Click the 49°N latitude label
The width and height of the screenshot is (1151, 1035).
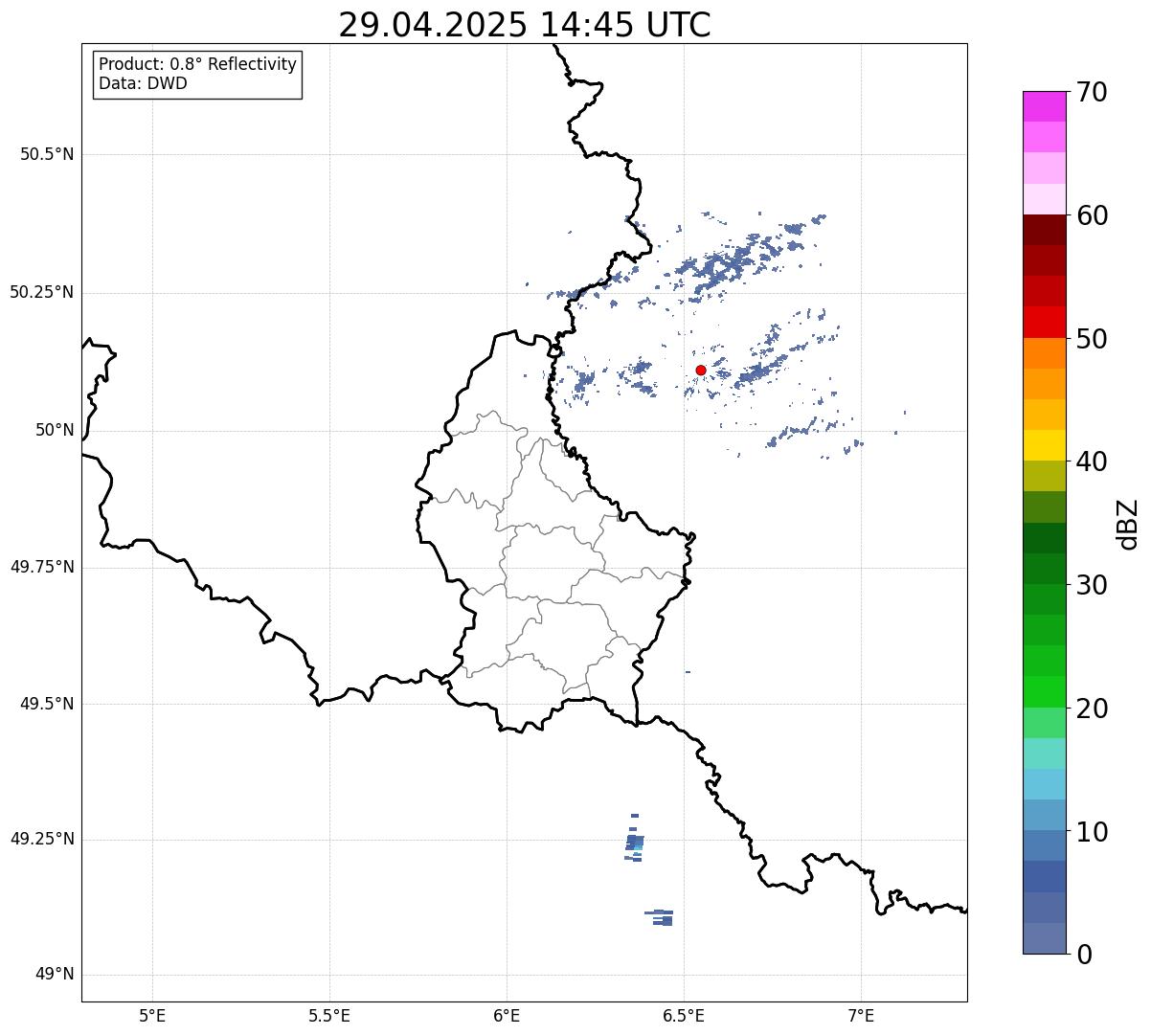point(55,975)
